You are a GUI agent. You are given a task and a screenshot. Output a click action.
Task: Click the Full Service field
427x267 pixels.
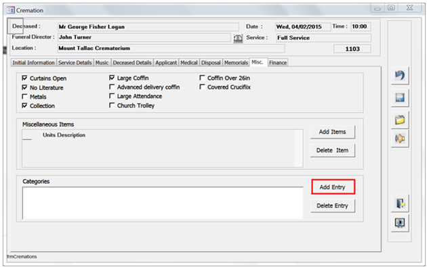tap(323, 38)
